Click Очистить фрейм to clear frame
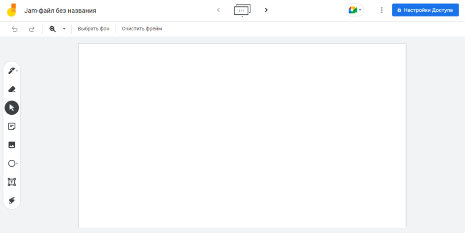Screen dimensions: 465x233 click(x=142, y=29)
